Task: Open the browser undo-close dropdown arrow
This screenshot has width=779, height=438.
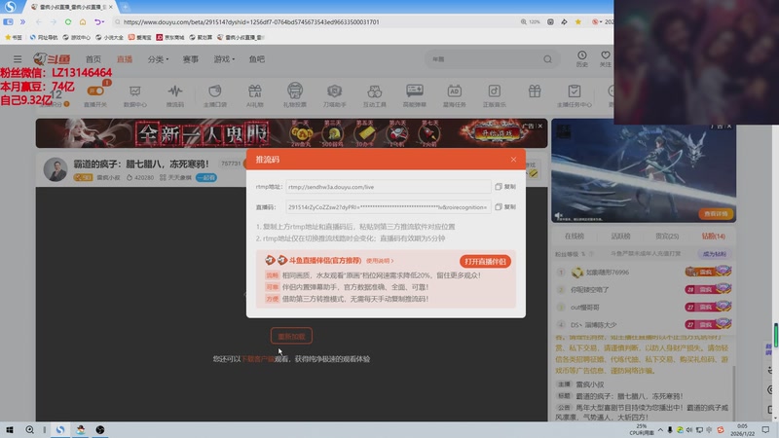Action: (104, 21)
